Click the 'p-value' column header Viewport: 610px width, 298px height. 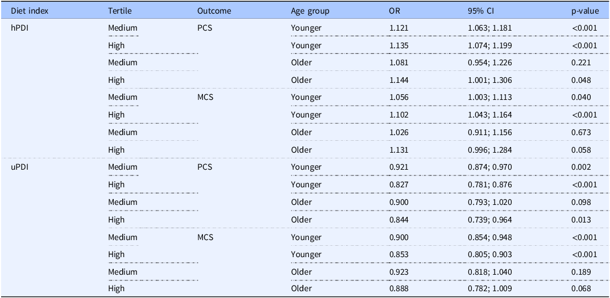[585, 11]
